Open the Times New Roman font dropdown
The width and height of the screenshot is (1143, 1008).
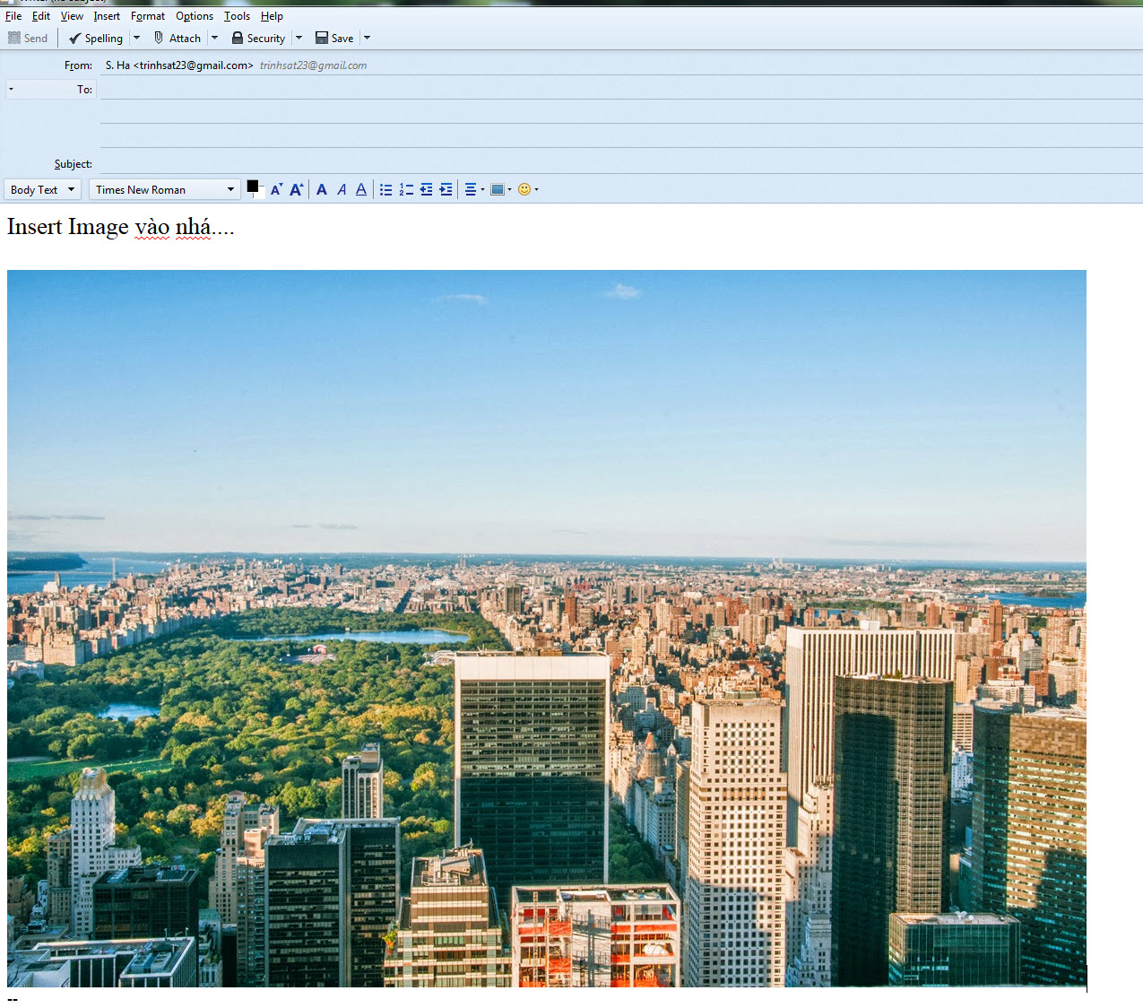click(x=165, y=189)
